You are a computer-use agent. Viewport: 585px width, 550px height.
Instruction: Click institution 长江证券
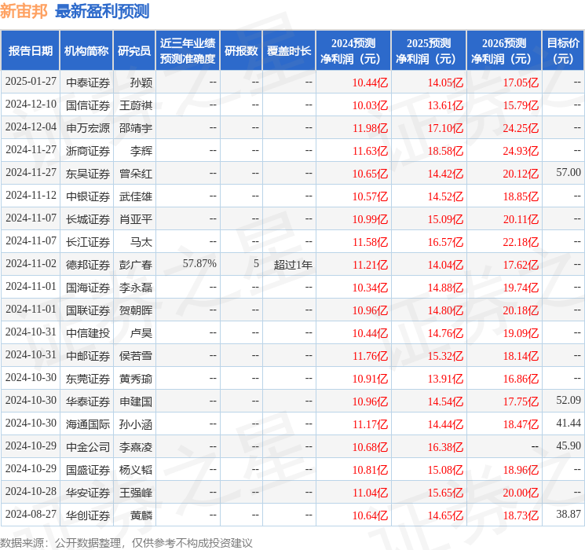(x=88, y=242)
